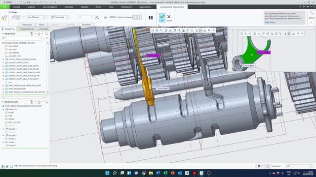Click Zoom In icon in component window toolbar

click(x=246, y=34)
